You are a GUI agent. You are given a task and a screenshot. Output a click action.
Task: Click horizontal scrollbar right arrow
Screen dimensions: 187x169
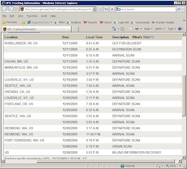pyautogui.click(x=180, y=161)
